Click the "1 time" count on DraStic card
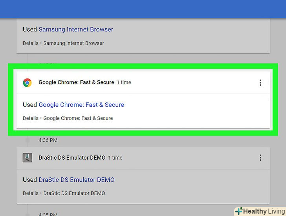Image resolution: width=286 pixels, height=216 pixels. (x=115, y=158)
